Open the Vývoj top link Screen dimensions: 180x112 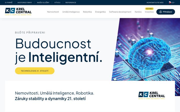click(57, 2)
